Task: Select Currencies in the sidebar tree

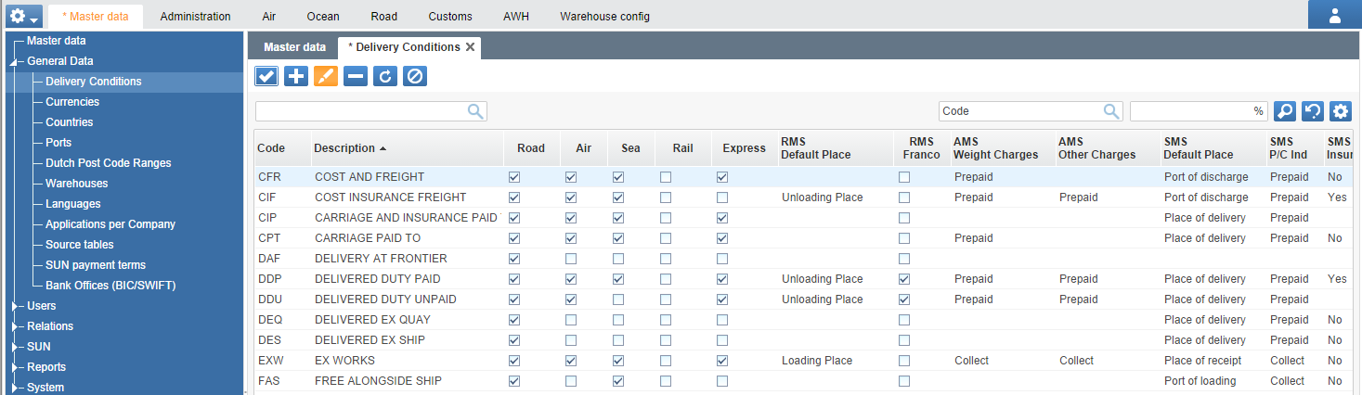Action: (72, 102)
